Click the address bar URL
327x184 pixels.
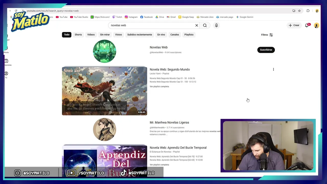point(53,11)
